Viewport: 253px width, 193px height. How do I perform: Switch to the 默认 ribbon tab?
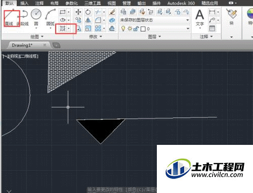(x=10, y=3)
